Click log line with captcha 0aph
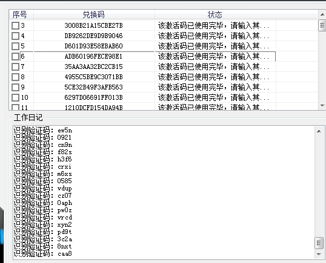The height and width of the screenshot is (263, 326). click(x=43, y=203)
